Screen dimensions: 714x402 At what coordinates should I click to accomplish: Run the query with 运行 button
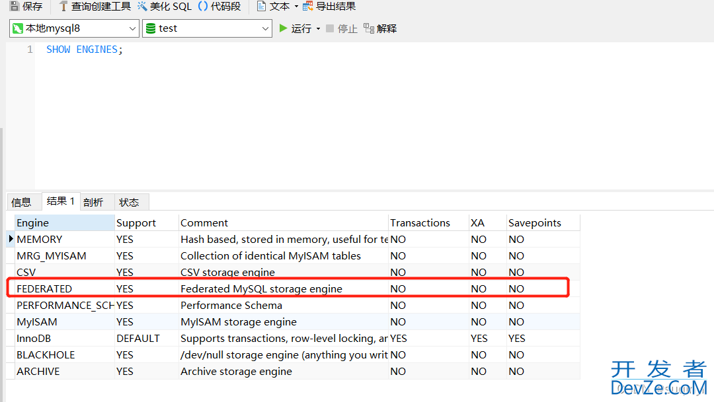point(295,28)
